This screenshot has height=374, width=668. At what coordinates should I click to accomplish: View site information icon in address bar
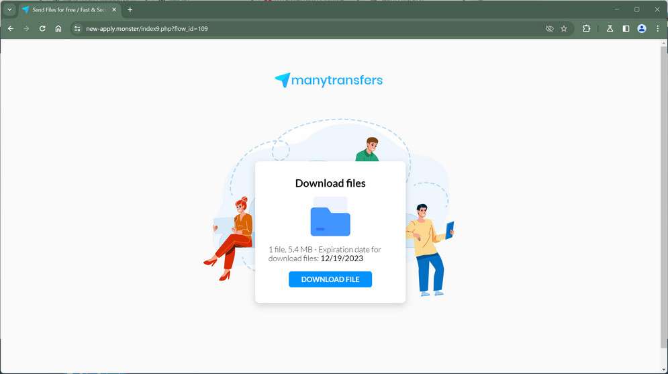(x=77, y=29)
